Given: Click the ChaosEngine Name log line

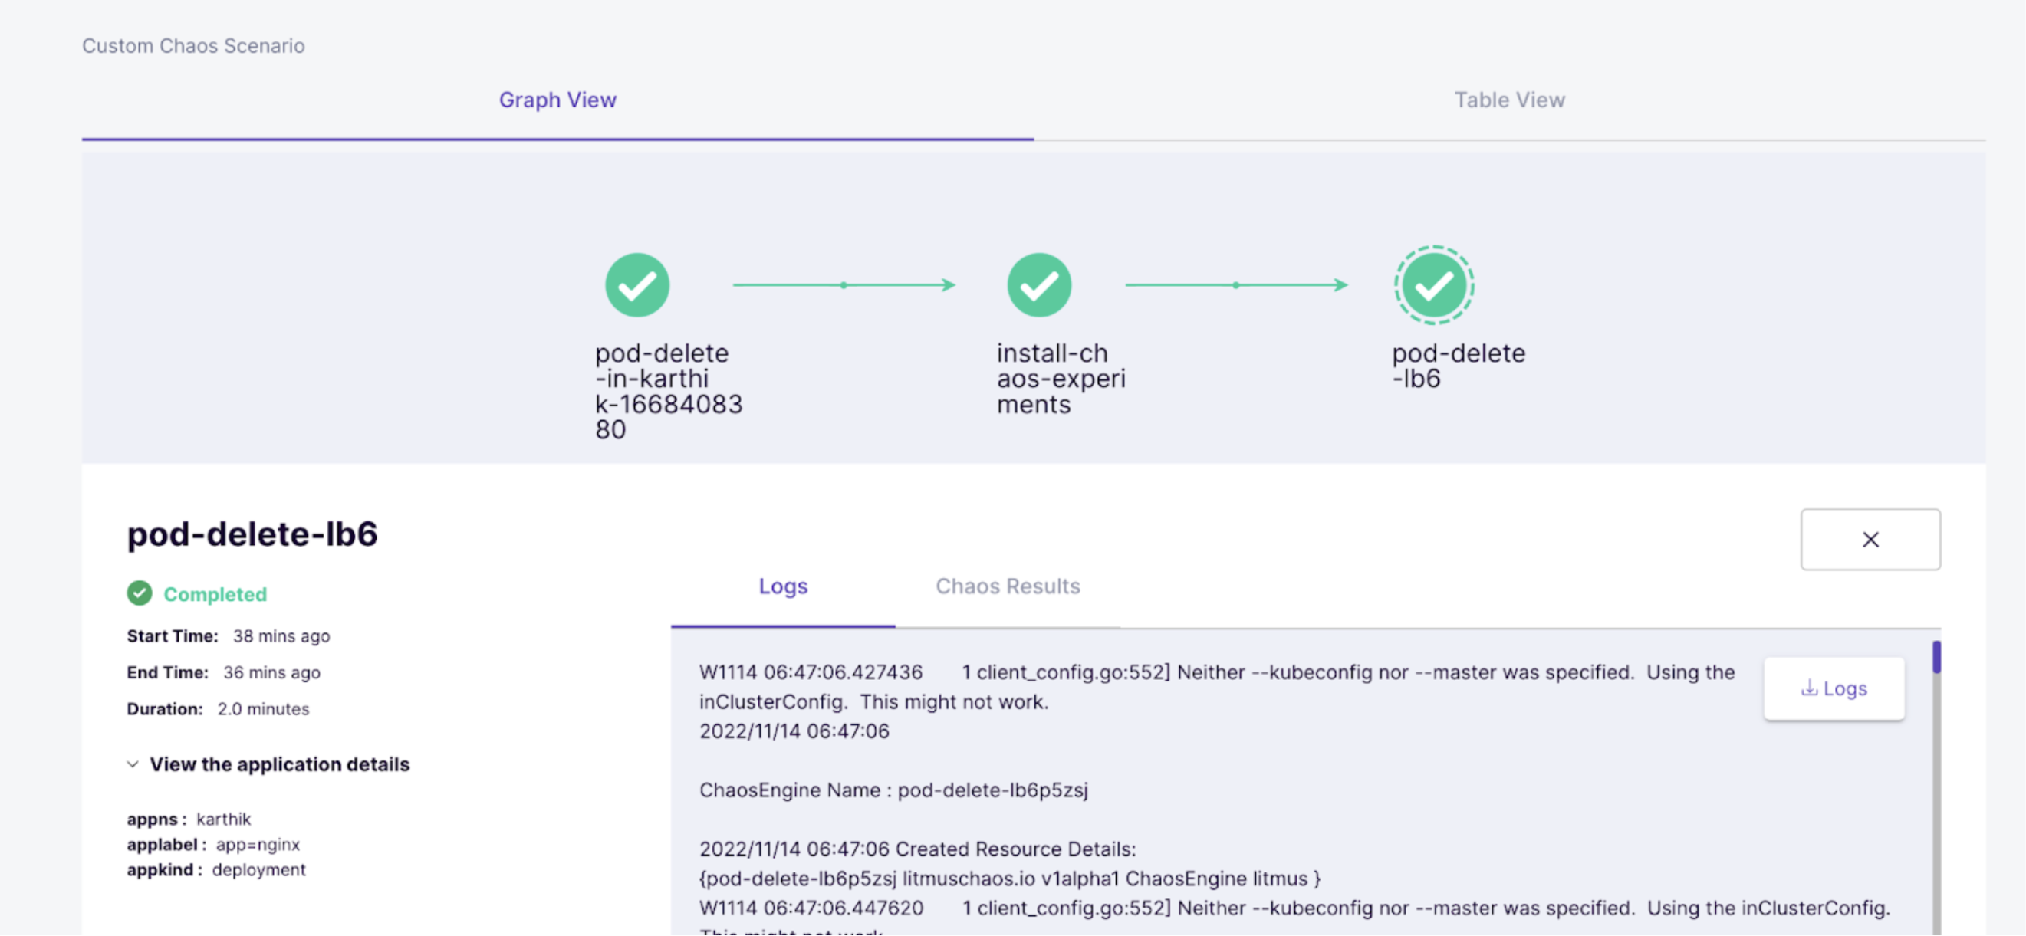Looking at the screenshot, I should pos(893,790).
